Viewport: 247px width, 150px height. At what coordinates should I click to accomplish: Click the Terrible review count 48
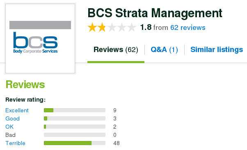tap(117, 143)
